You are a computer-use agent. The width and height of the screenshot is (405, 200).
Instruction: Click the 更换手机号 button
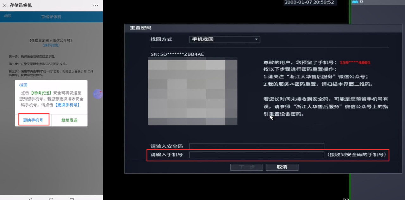pyautogui.click(x=33, y=120)
